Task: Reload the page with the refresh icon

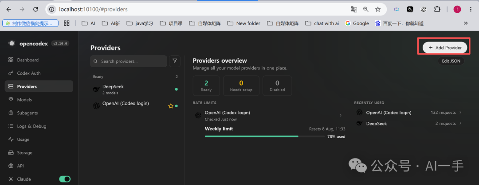Action: pos(35,9)
